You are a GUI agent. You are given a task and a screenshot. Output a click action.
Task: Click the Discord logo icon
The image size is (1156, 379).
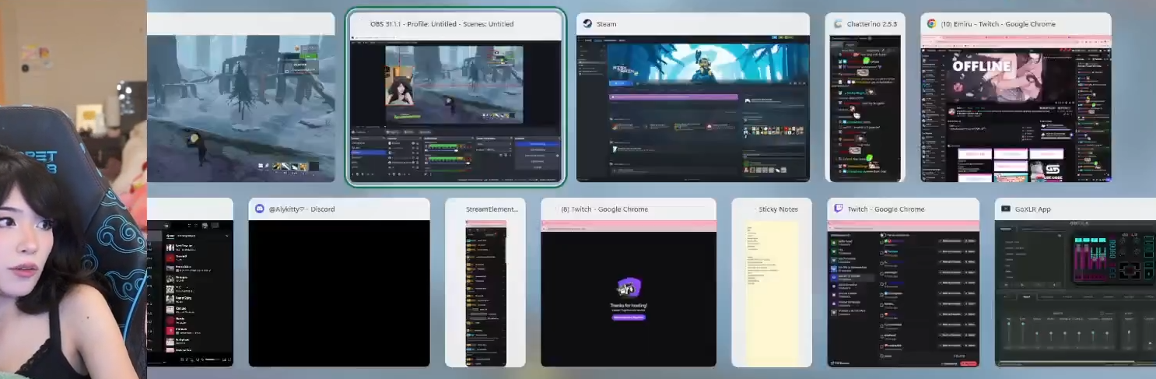260,209
